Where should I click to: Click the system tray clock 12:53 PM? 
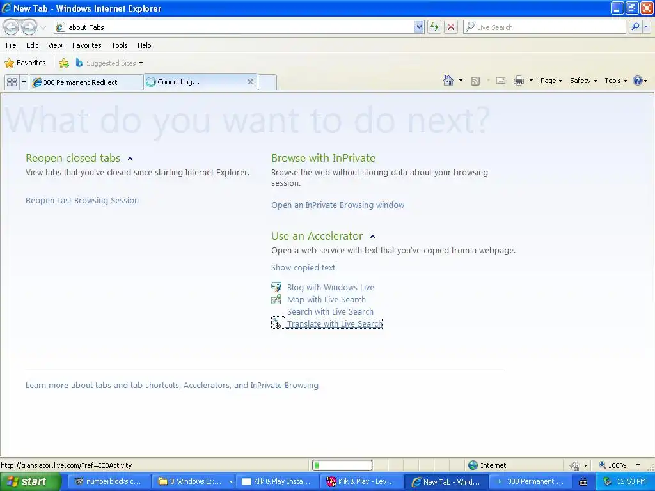(631, 481)
